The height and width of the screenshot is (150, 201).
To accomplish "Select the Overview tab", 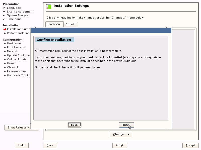I will [54, 24].
